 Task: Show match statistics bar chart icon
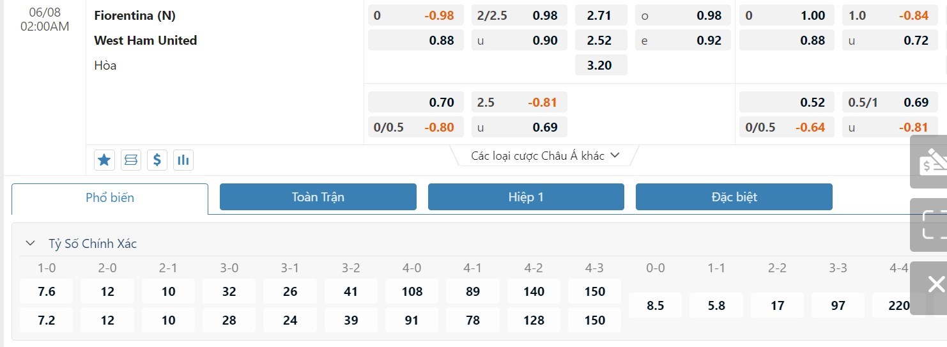click(x=183, y=160)
